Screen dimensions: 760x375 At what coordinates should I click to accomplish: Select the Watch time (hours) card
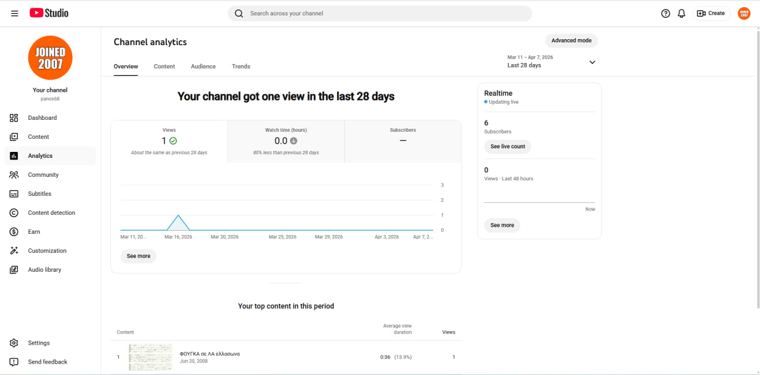(286, 141)
